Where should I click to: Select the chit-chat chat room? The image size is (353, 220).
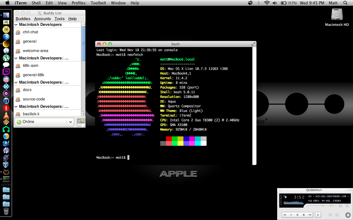click(x=30, y=32)
